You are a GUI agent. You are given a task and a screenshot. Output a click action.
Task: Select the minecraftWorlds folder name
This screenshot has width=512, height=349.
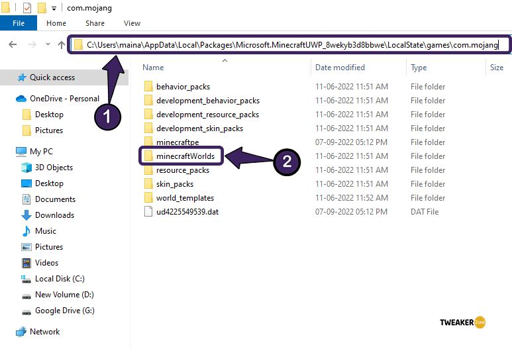click(185, 156)
